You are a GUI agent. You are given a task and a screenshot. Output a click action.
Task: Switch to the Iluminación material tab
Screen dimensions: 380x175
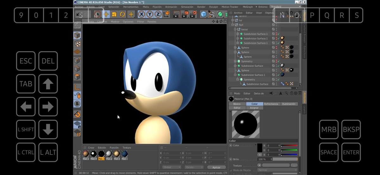pos(289,104)
